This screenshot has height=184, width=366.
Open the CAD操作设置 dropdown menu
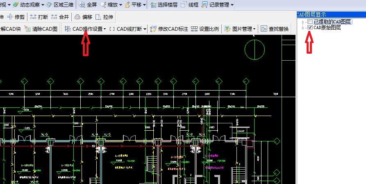(x=105, y=29)
